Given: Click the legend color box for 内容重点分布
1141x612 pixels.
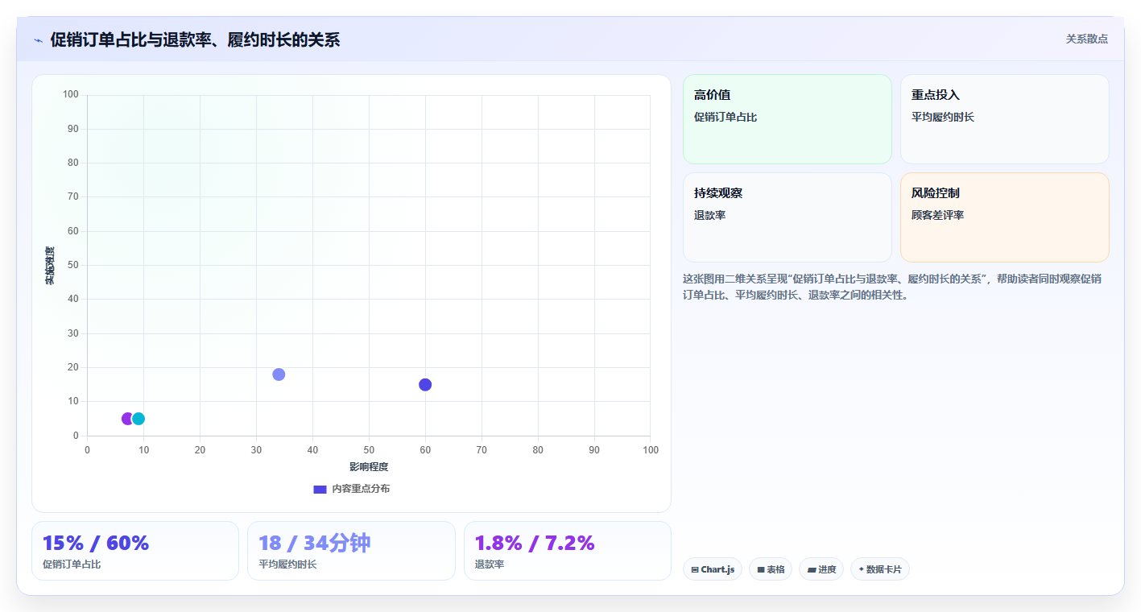Looking at the screenshot, I should (320, 490).
